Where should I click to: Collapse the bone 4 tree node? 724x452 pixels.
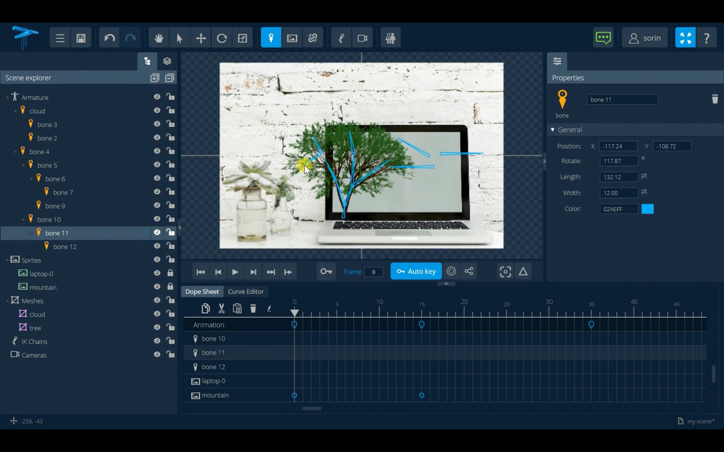[x=15, y=152]
